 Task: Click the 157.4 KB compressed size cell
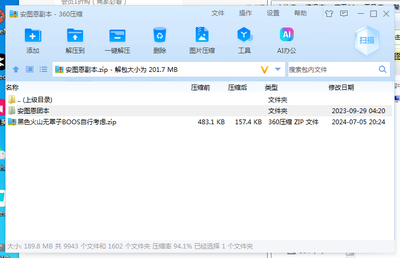tap(248, 122)
